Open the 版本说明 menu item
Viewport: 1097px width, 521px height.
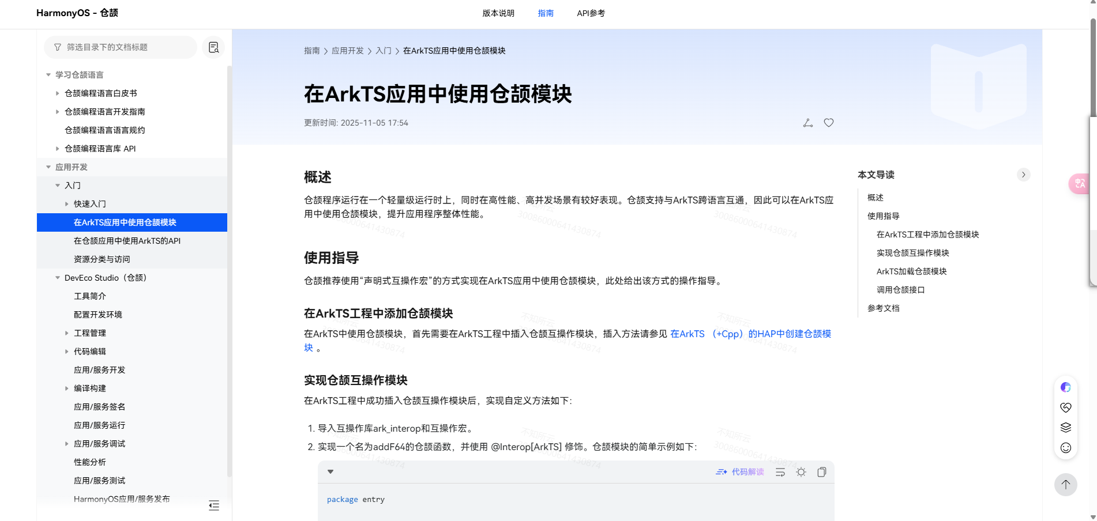click(498, 13)
